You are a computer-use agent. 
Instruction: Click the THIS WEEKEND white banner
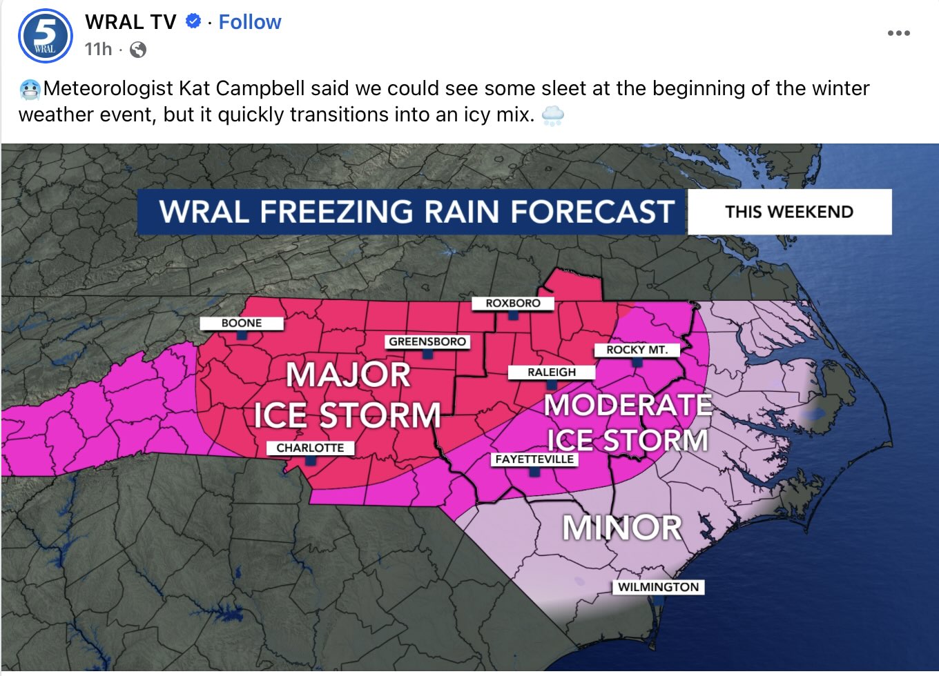(x=788, y=212)
